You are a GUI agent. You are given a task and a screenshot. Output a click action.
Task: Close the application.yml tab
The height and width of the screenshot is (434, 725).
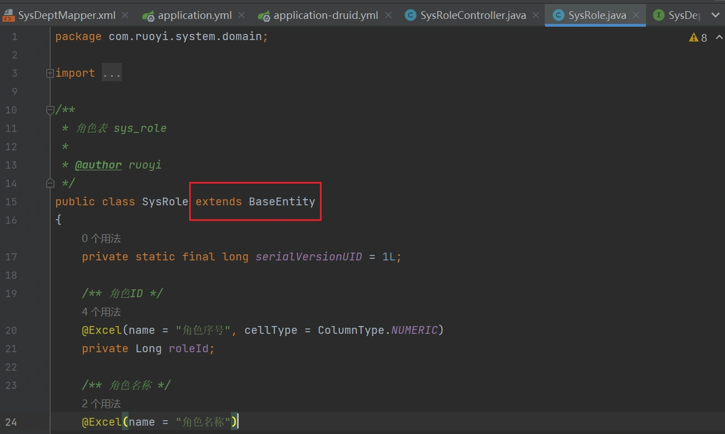coord(241,16)
